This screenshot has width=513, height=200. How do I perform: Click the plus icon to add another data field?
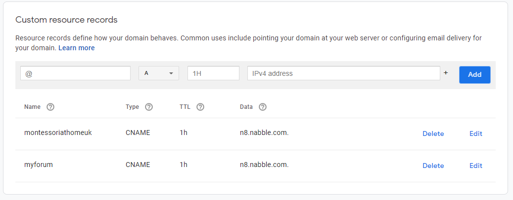coord(446,73)
